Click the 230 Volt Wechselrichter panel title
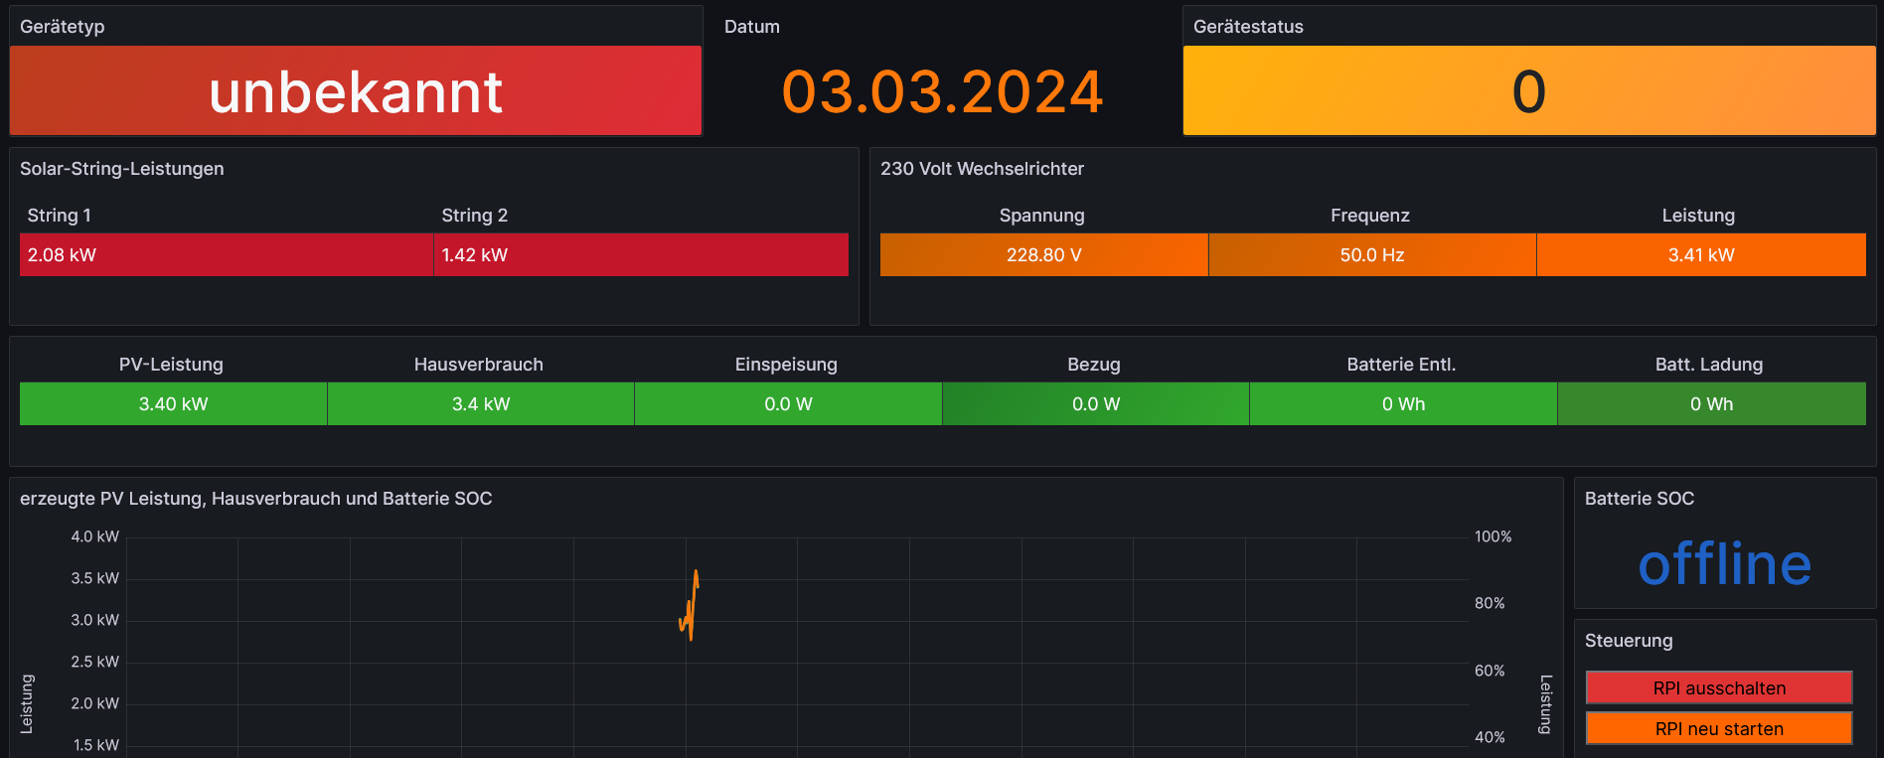This screenshot has width=1884, height=758. (981, 169)
